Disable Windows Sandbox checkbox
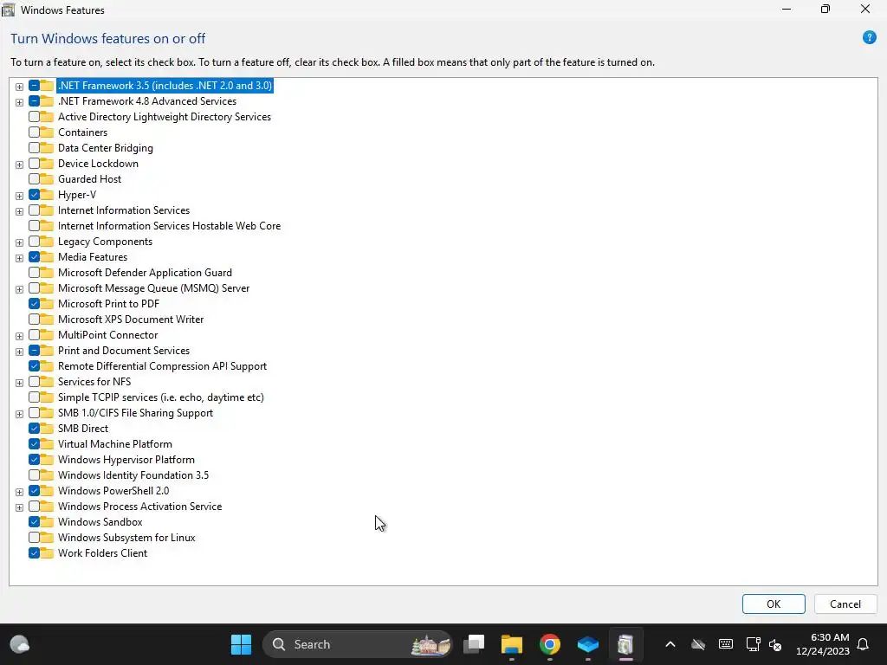 (x=34, y=522)
